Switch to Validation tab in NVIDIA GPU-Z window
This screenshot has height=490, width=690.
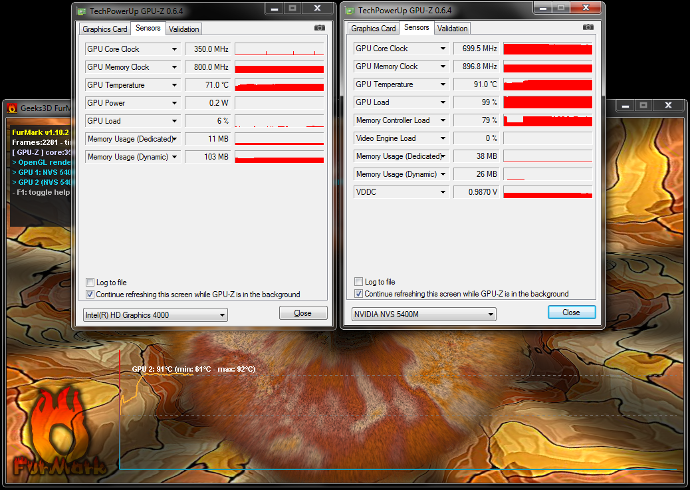(x=452, y=28)
